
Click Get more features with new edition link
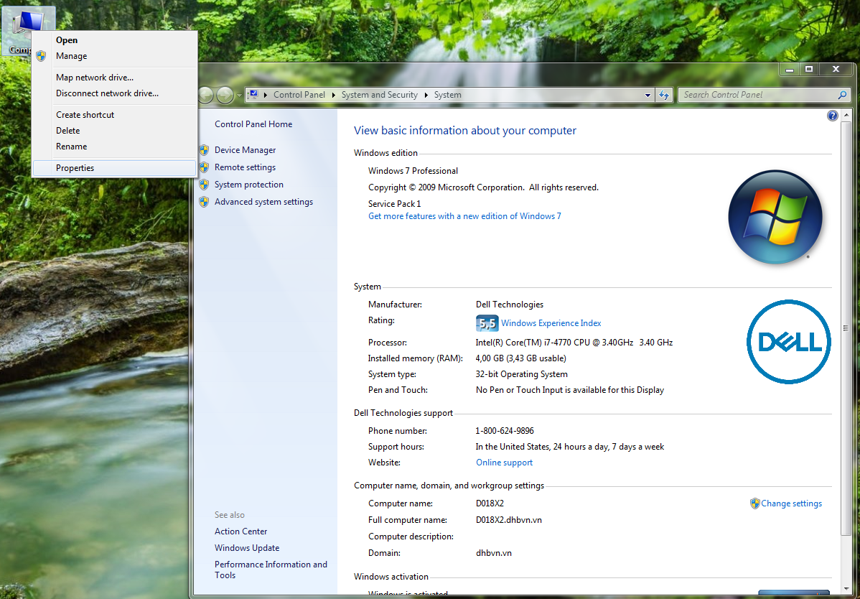click(464, 216)
